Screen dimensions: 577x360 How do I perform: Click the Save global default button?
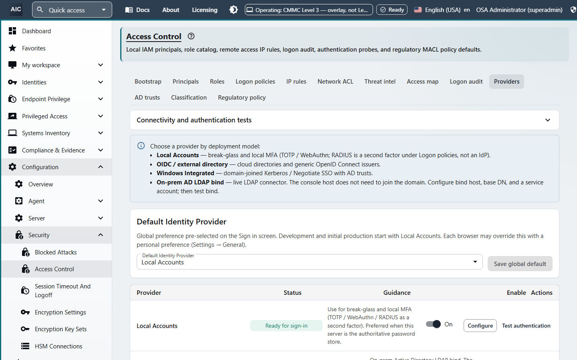pos(520,264)
